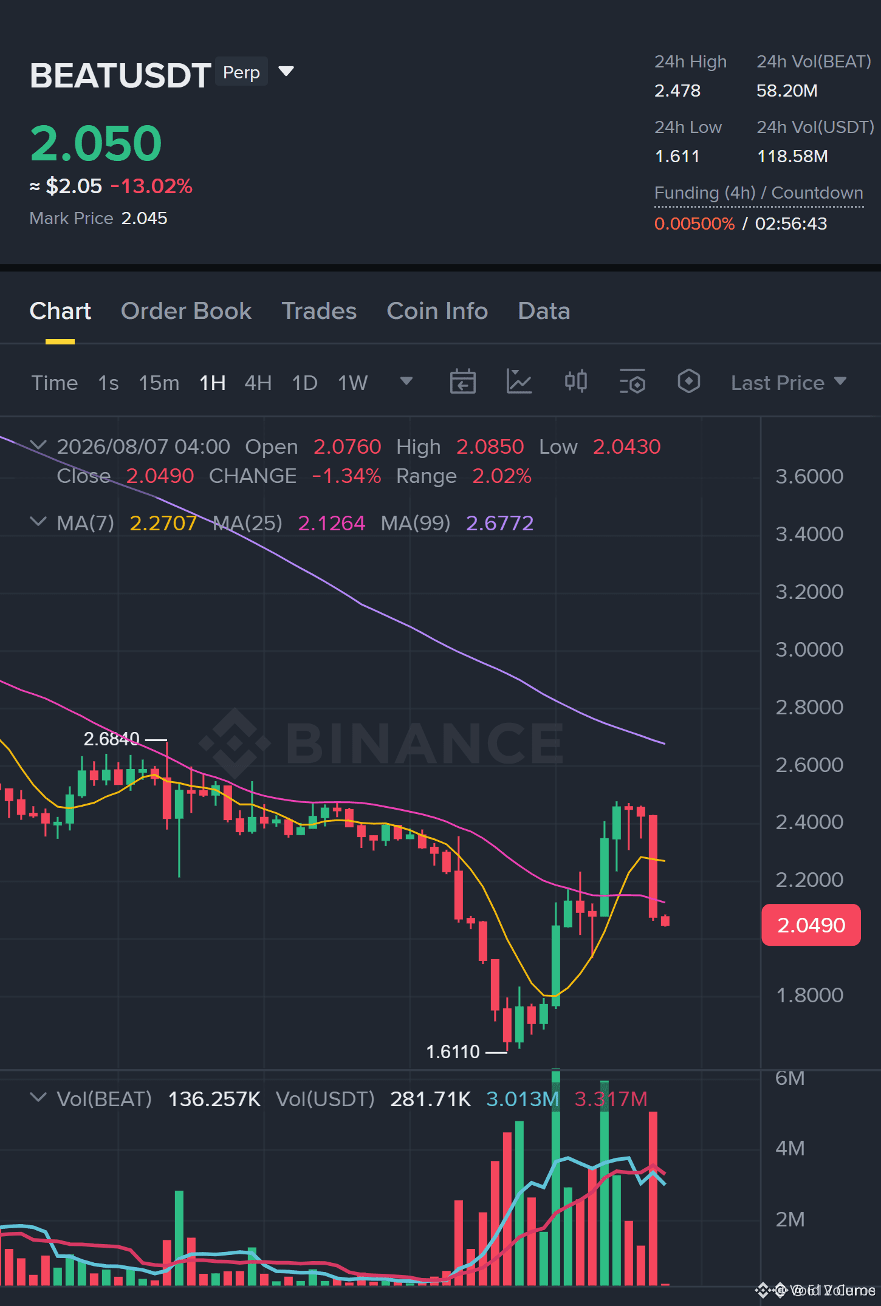Select the 15m interval

(159, 383)
